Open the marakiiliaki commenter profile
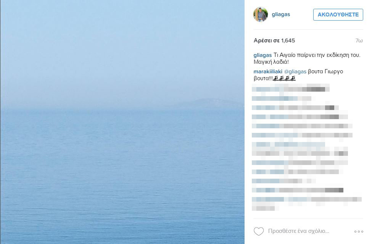372x244 pixels. 268,71
